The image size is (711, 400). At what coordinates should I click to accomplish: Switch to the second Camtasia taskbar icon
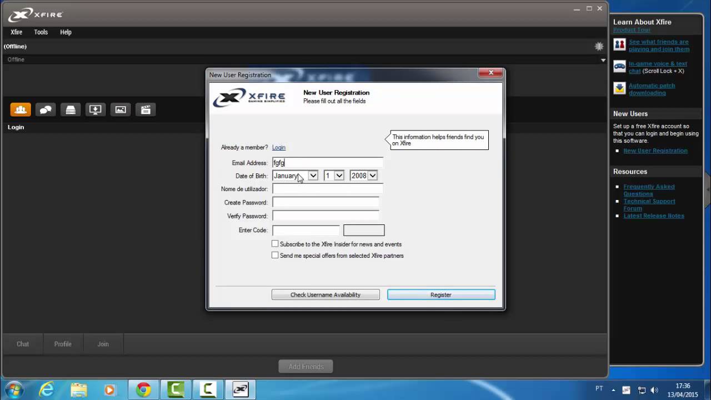pyautogui.click(x=208, y=389)
